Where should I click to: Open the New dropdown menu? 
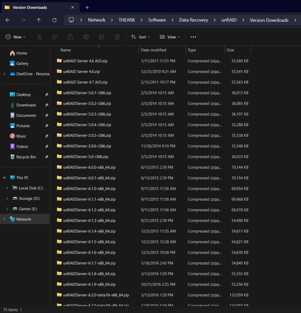[x=15, y=37]
